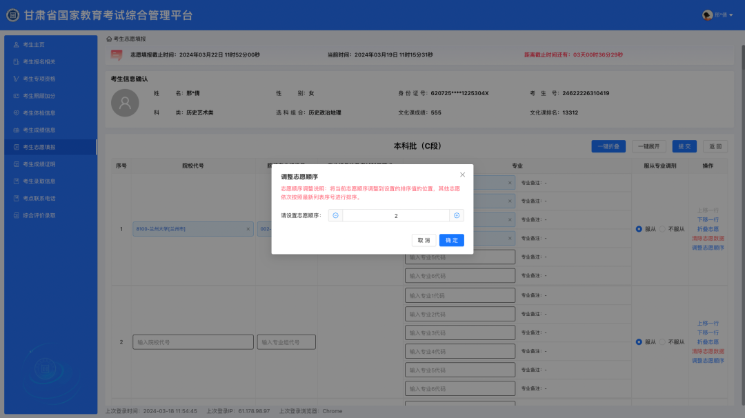Click the plus icon in 调整志愿顺序 dialog

pos(456,215)
